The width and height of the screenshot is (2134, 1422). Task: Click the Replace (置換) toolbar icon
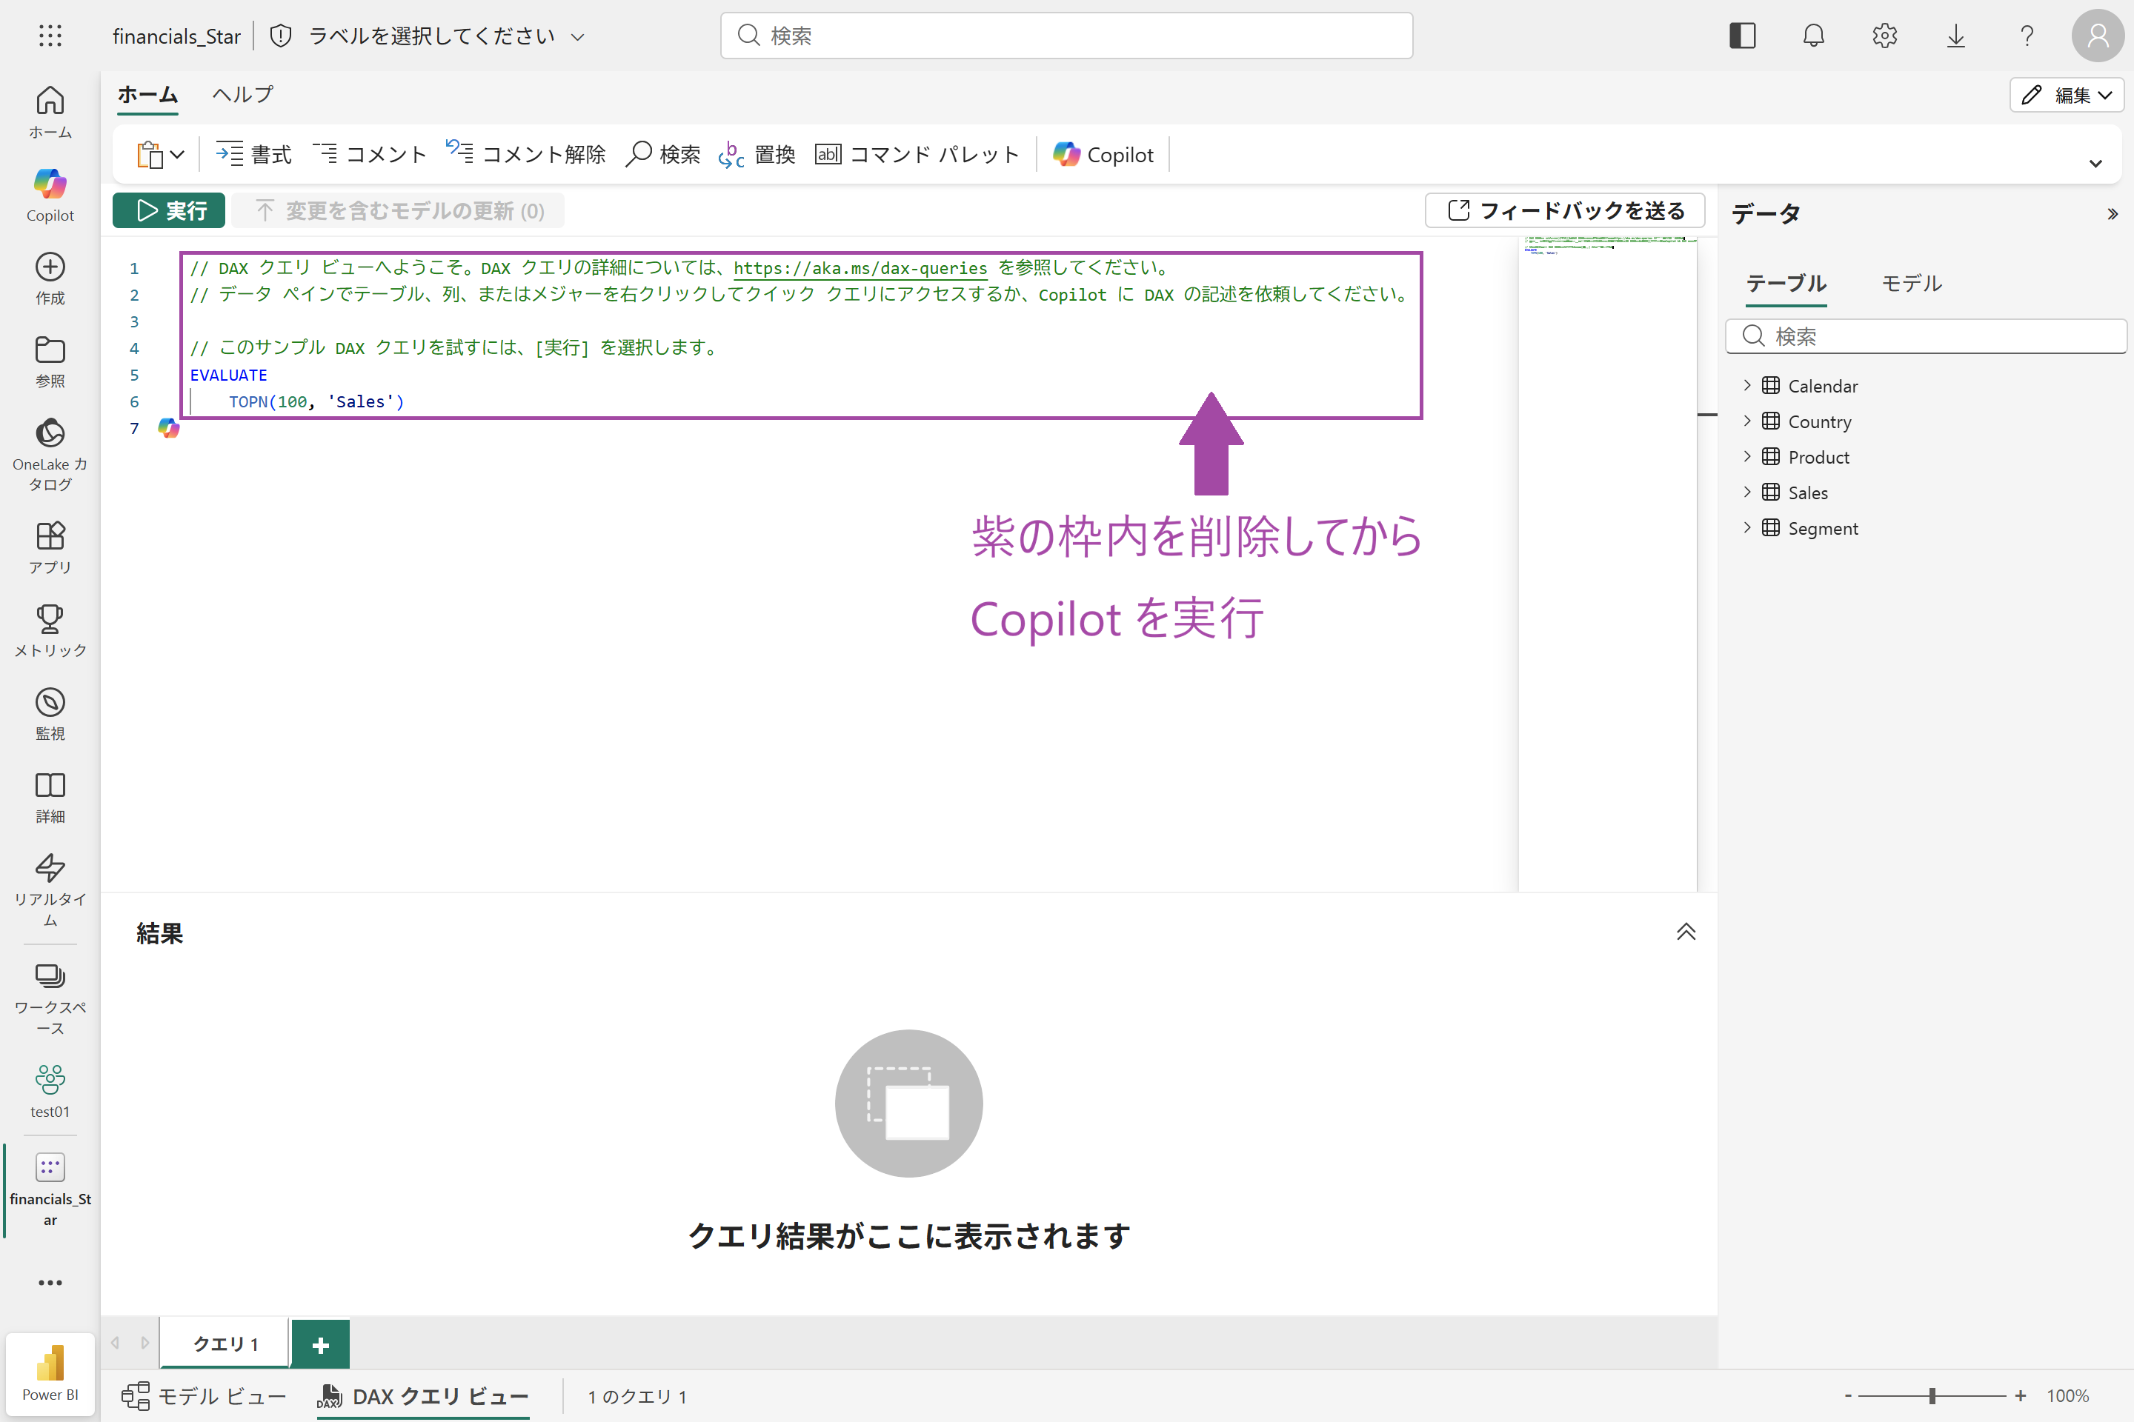pos(757,155)
